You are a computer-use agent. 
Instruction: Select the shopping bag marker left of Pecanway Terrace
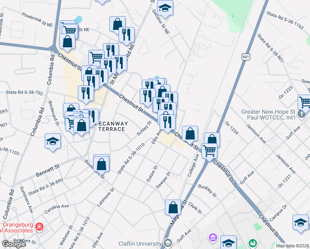click(x=81, y=125)
